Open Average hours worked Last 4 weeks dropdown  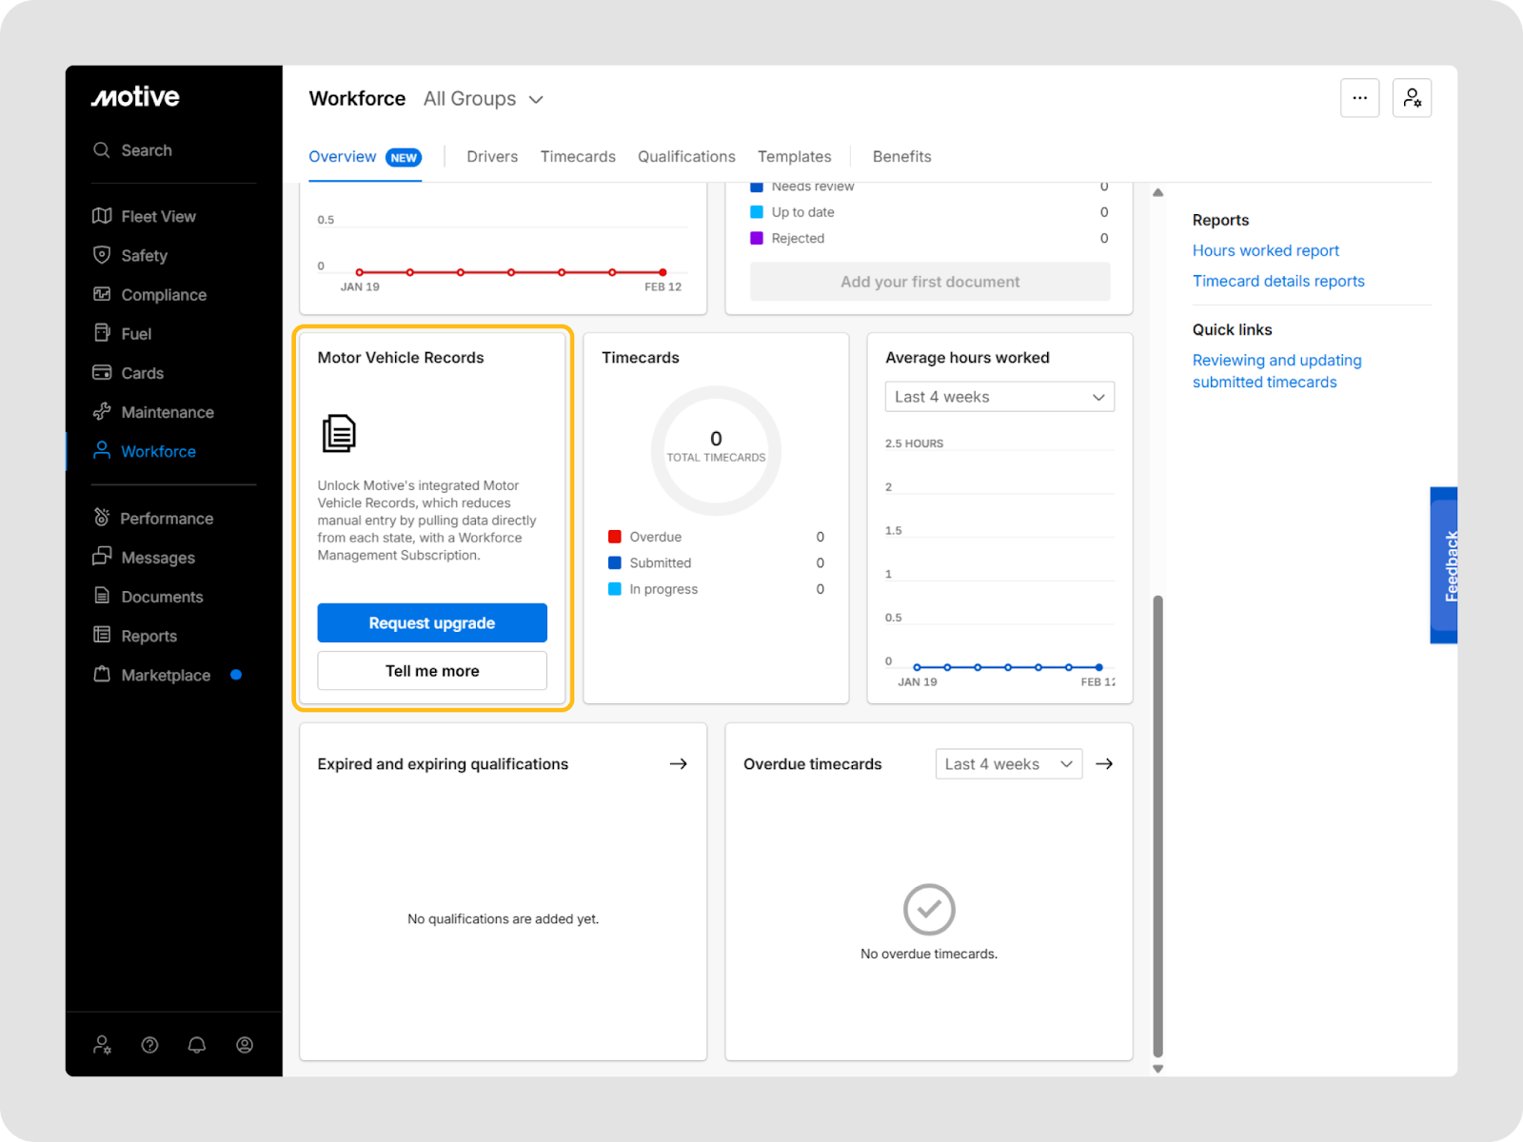click(999, 397)
